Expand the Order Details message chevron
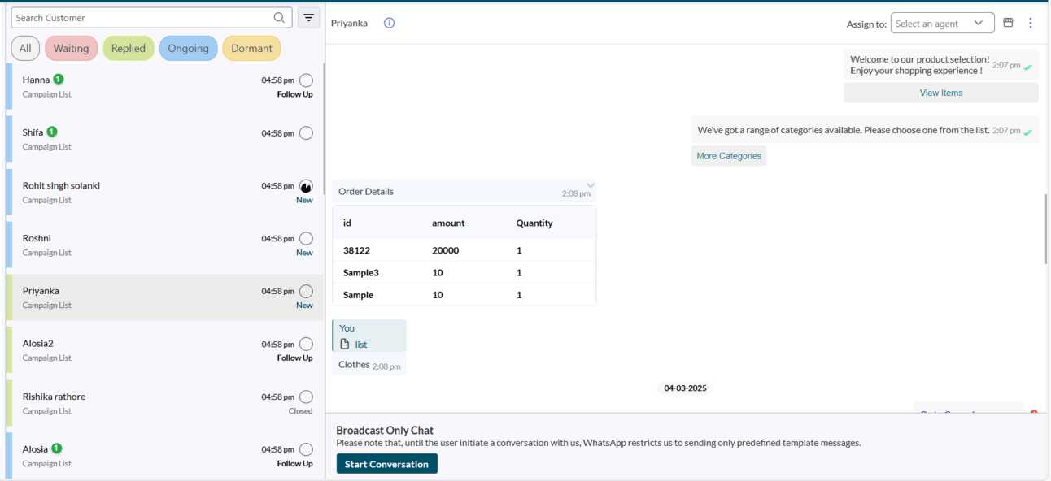Screen dimensions: 1051x481 coord(591,185)
